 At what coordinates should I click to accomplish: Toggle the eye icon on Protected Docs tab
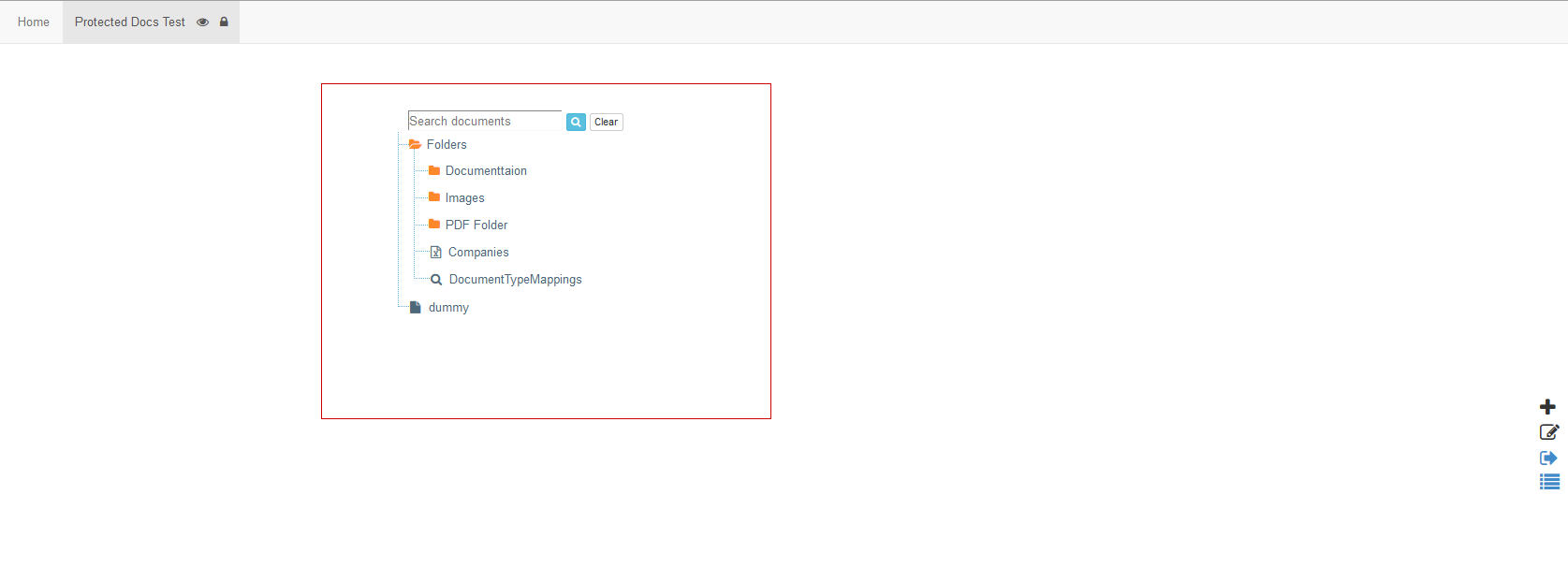tap(202, 22)
